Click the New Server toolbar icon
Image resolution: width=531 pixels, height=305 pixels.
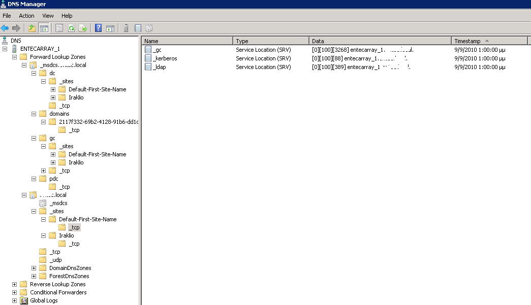pos(126,28)
